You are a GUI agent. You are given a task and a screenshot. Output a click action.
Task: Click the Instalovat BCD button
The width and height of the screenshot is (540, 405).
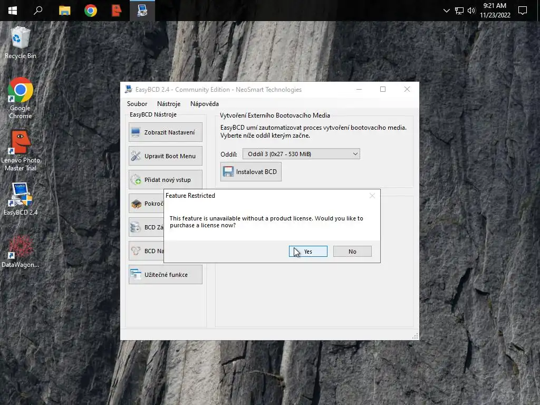(250, 171)
